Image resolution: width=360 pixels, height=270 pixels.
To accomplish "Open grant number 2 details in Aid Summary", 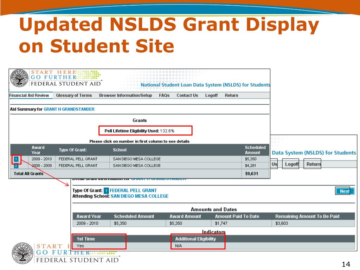I will [16, 166].
